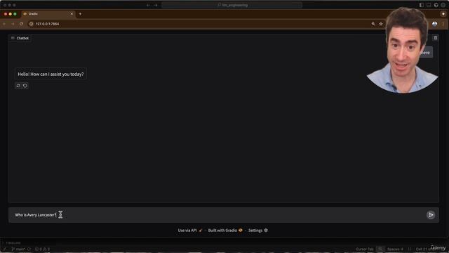449x253 pixels.
Task: Open the tab search button at tab bar end
Action: click(443, 14)
